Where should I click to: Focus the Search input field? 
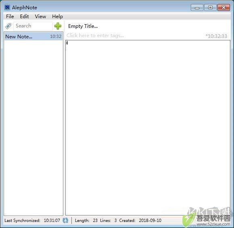click(33, 26)
